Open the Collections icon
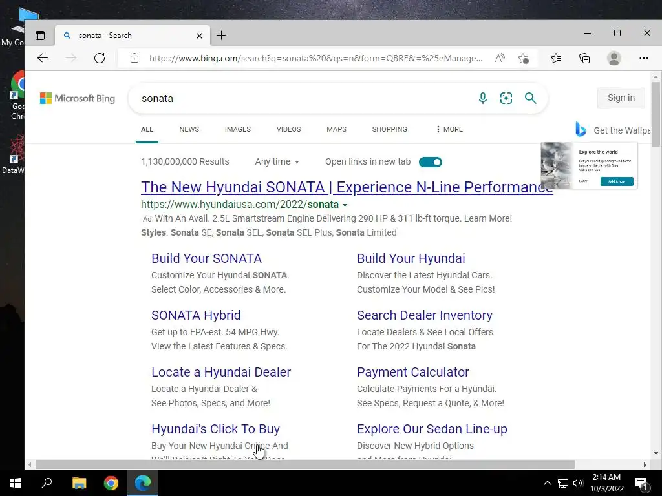The height and width of the screenshot is (496, 662). [584, 58]
